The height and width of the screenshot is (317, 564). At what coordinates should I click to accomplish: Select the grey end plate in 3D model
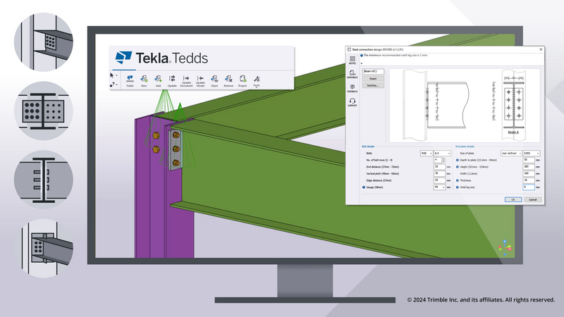[x=176, y=149]
